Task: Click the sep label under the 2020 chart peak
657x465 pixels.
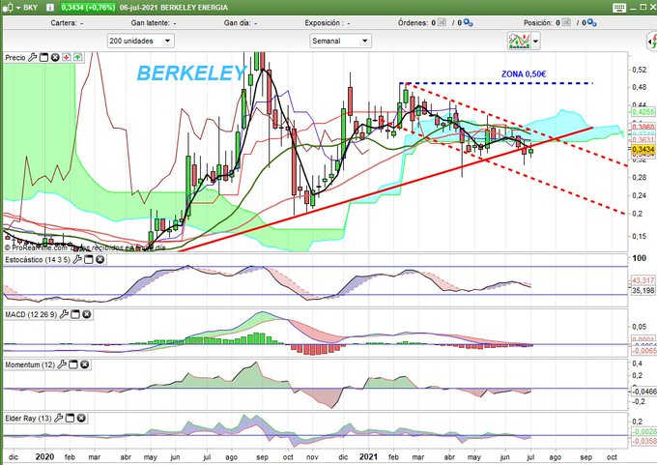Action: pos(262,457)
